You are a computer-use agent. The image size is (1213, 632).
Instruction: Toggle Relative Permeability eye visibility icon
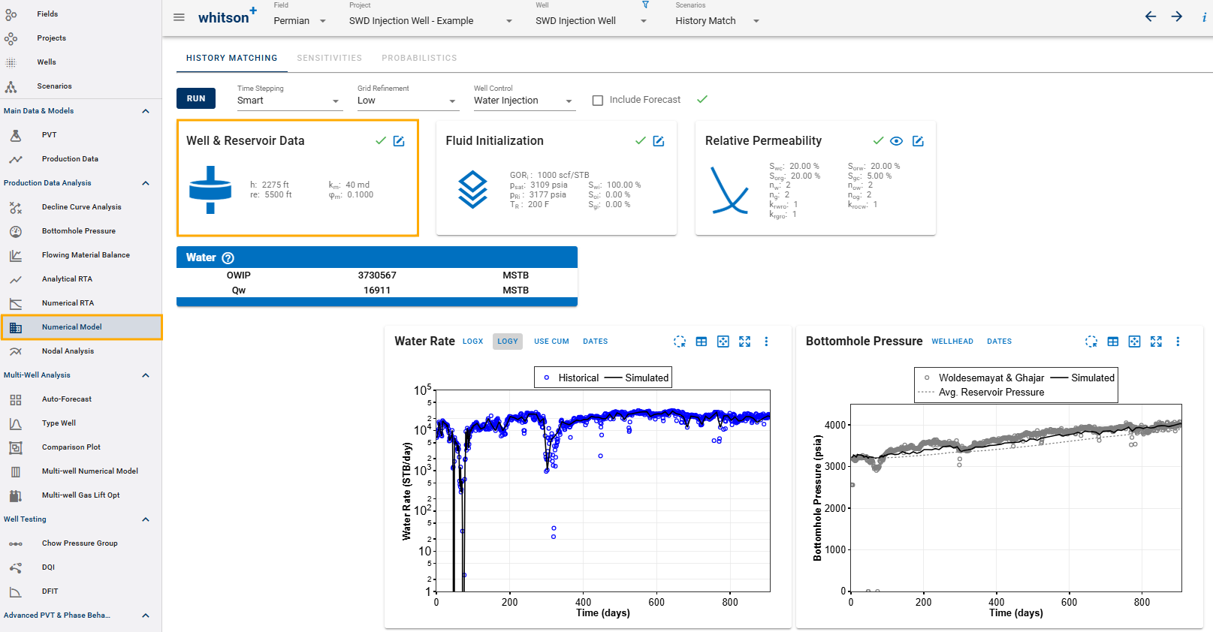tap(896, 141)
